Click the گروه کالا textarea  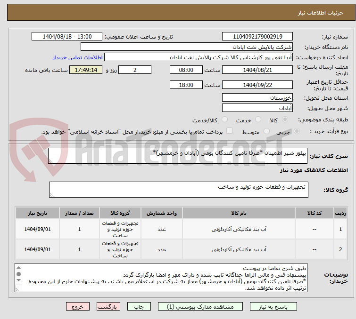pos(179,190)
